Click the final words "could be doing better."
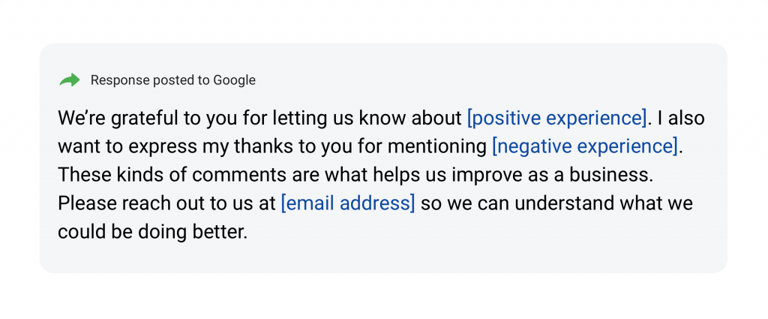Image resolution: width=768 pixels, height=319 pixels. (x=153, y=232)
